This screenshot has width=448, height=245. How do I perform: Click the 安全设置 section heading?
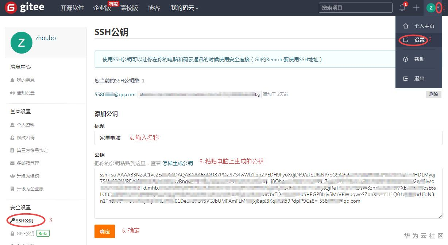pyautogui.click(x=20, y=207)
